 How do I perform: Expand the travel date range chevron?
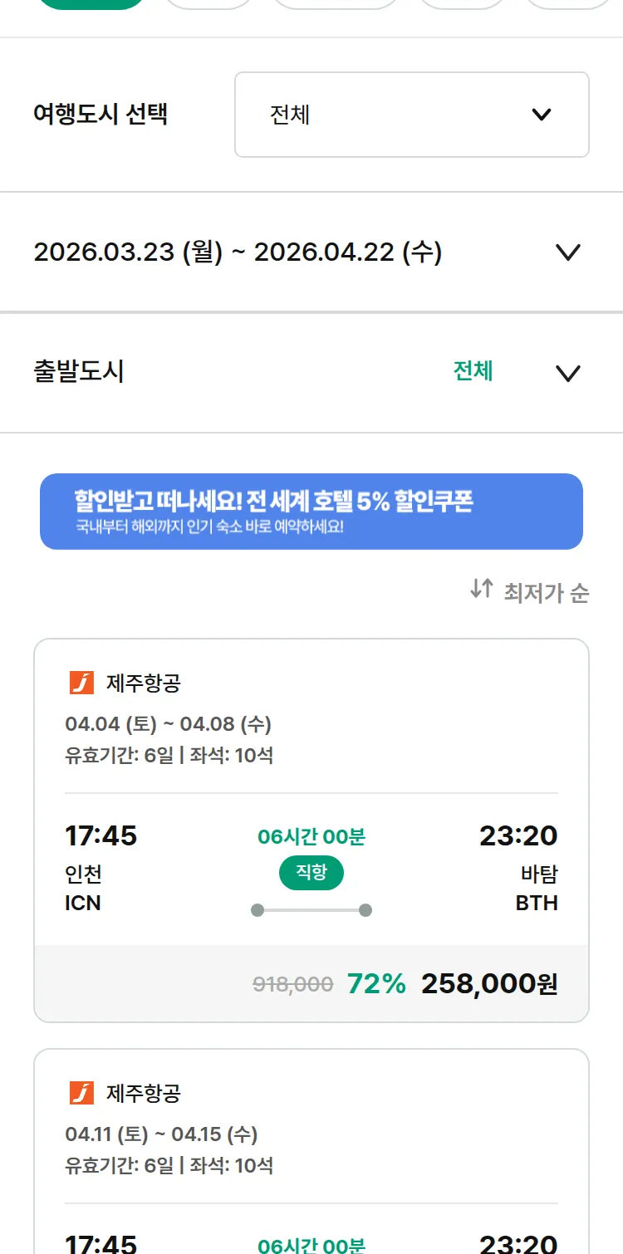coord(568,252)
